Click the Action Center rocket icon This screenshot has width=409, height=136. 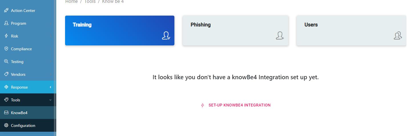click(x=6, y=11)
